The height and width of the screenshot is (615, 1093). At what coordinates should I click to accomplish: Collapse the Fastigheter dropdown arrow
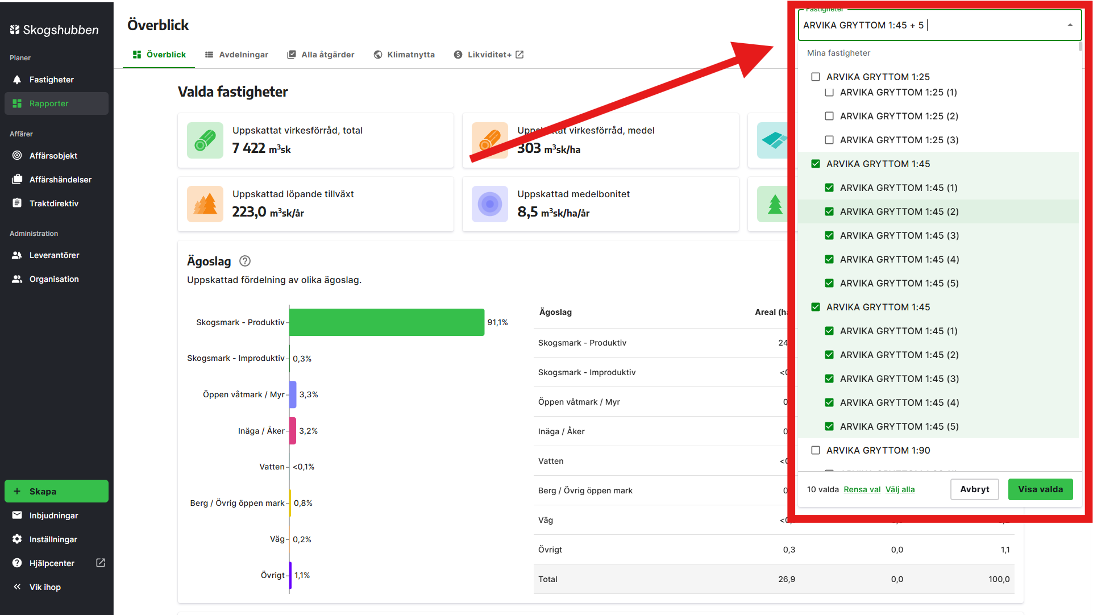pos(1070,25)
